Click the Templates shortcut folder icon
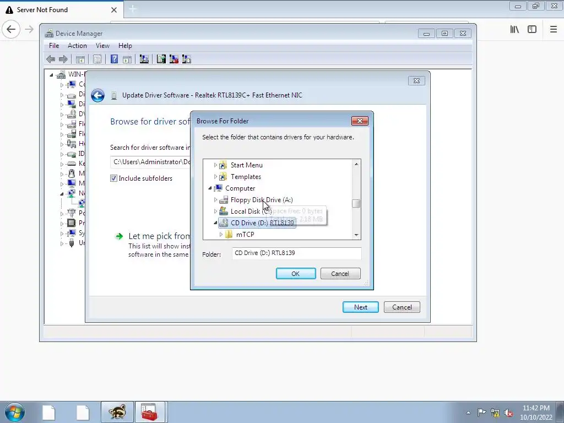The height and width of the screenshot is (423, 564). [x=223, y=177]
